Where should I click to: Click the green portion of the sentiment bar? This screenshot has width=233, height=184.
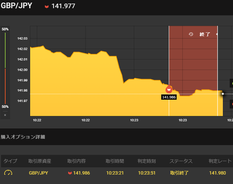click(x=5, y=50)
